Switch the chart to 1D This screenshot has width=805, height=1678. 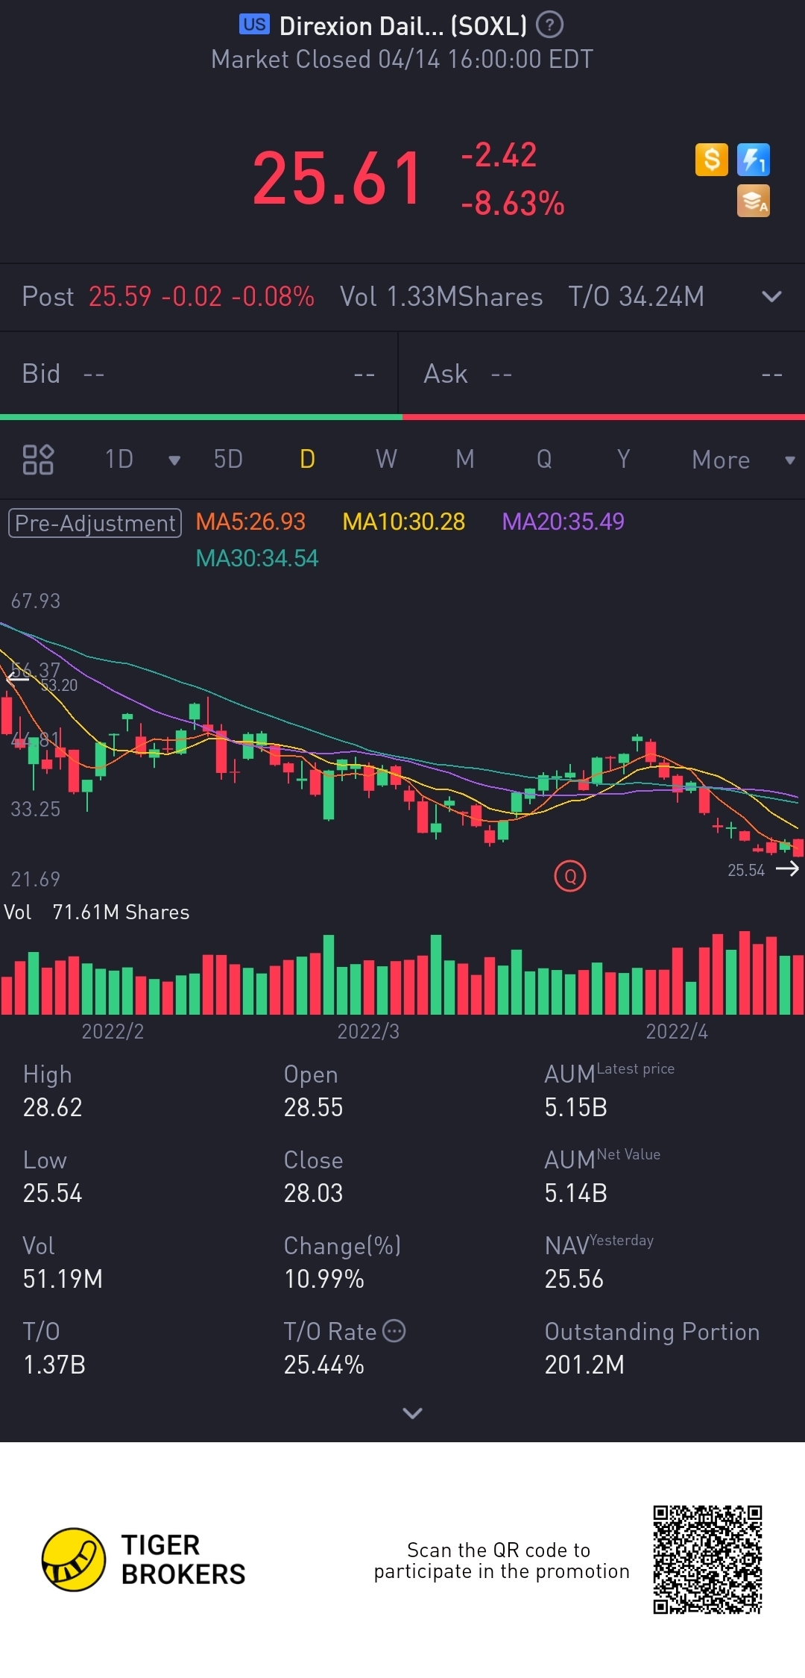tap(119, 459)
